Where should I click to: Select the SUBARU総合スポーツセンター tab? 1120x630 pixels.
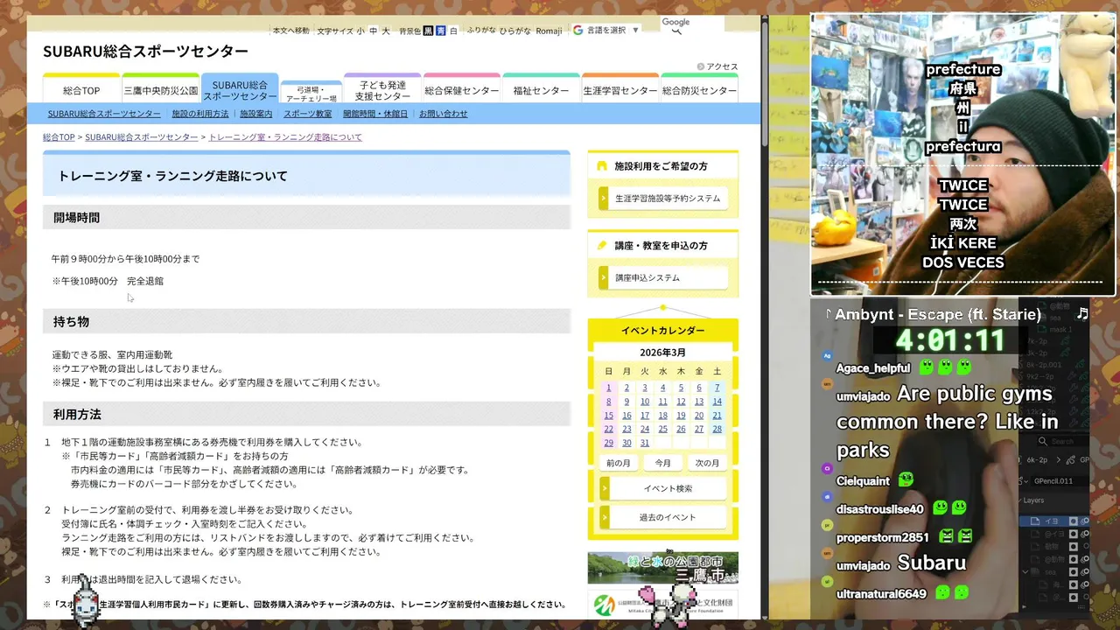coord(240,88)
